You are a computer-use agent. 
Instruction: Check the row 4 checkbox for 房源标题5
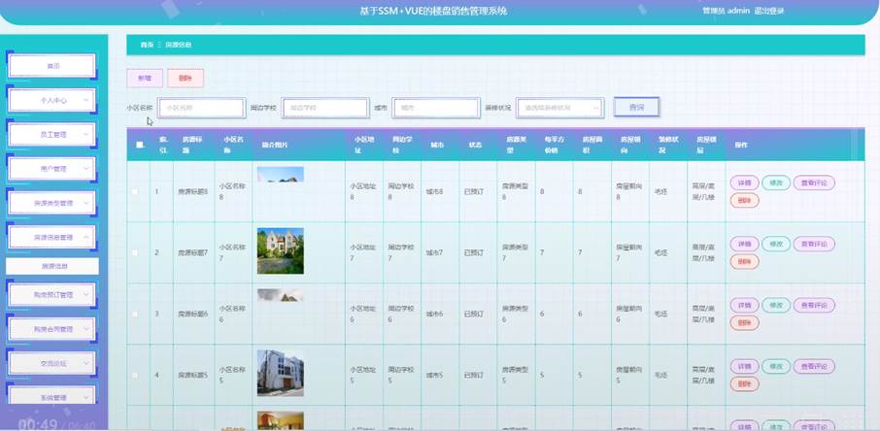[135, 375]
